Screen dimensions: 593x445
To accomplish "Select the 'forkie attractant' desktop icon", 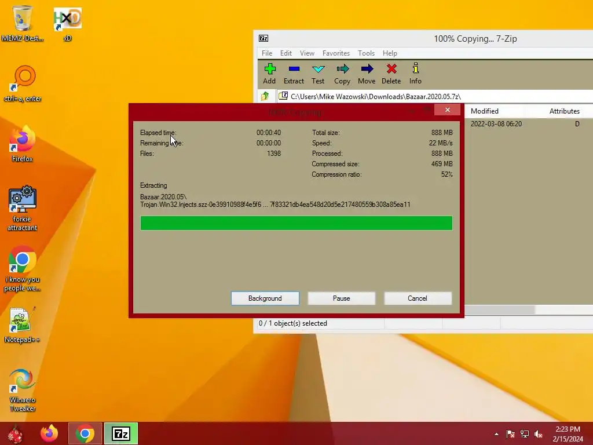I will (x=23, y=208).
